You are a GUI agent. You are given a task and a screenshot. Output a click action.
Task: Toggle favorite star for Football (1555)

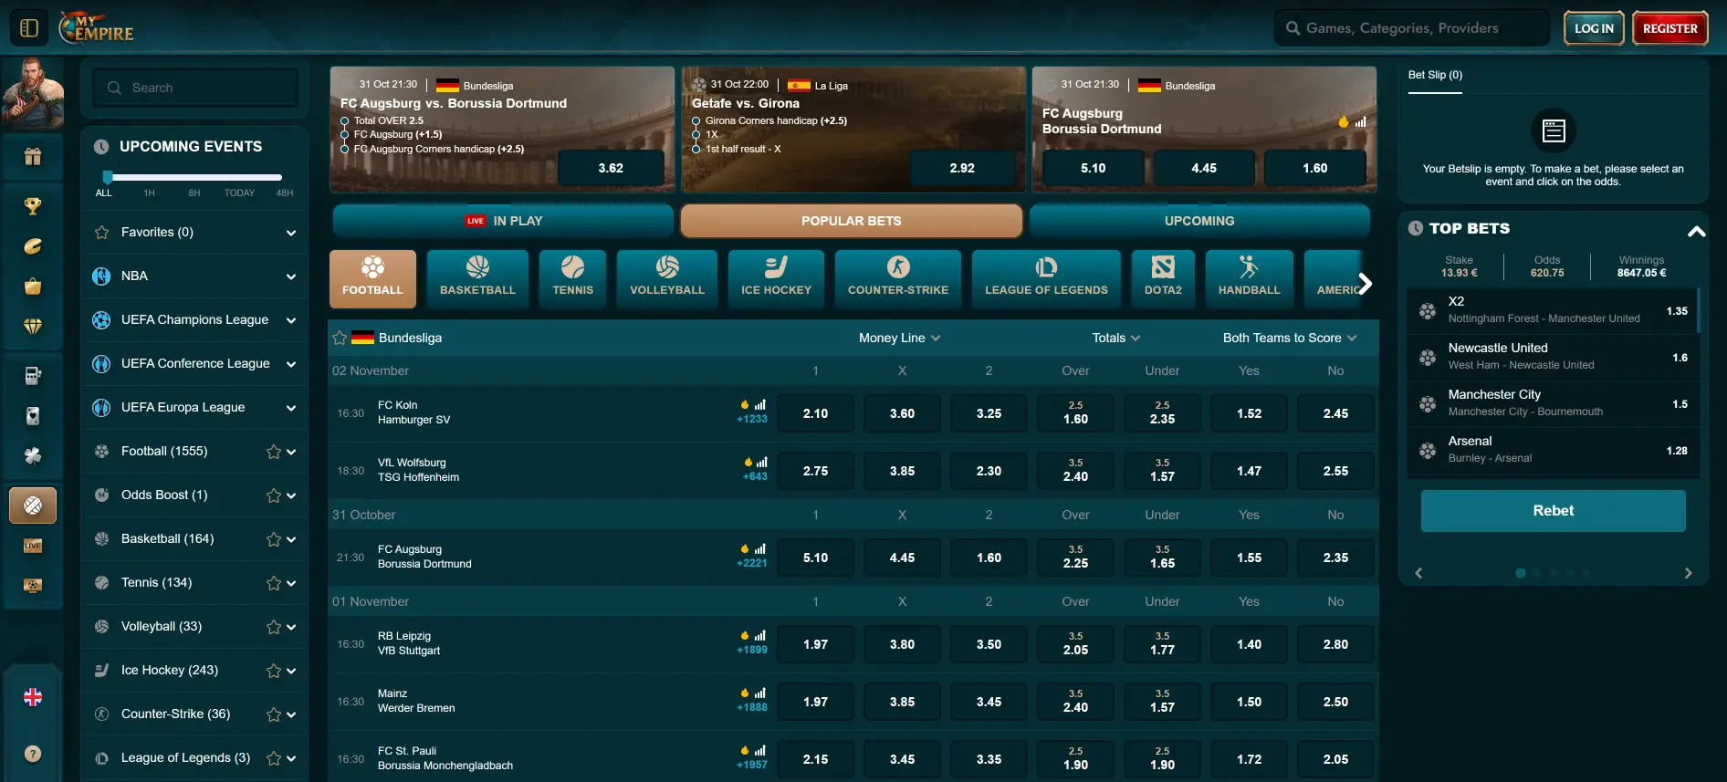(273, 452)
